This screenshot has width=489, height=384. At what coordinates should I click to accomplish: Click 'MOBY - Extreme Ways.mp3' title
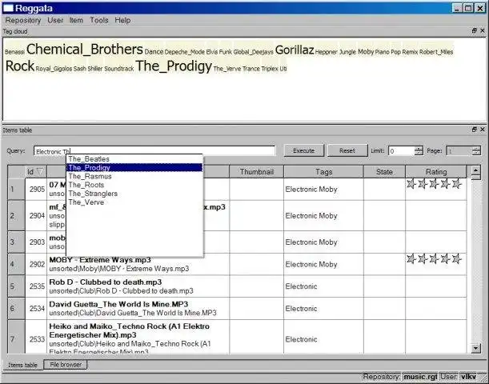click(100, 260)
